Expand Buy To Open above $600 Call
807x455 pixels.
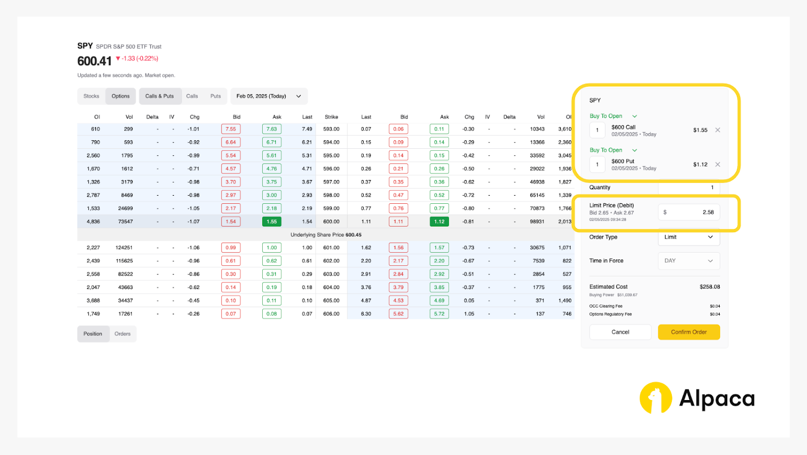pyautogui.click(x=613, y=116)
